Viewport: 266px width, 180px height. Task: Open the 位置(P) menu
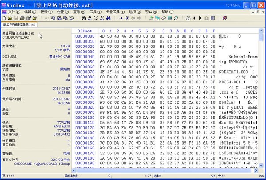point(63,12)
